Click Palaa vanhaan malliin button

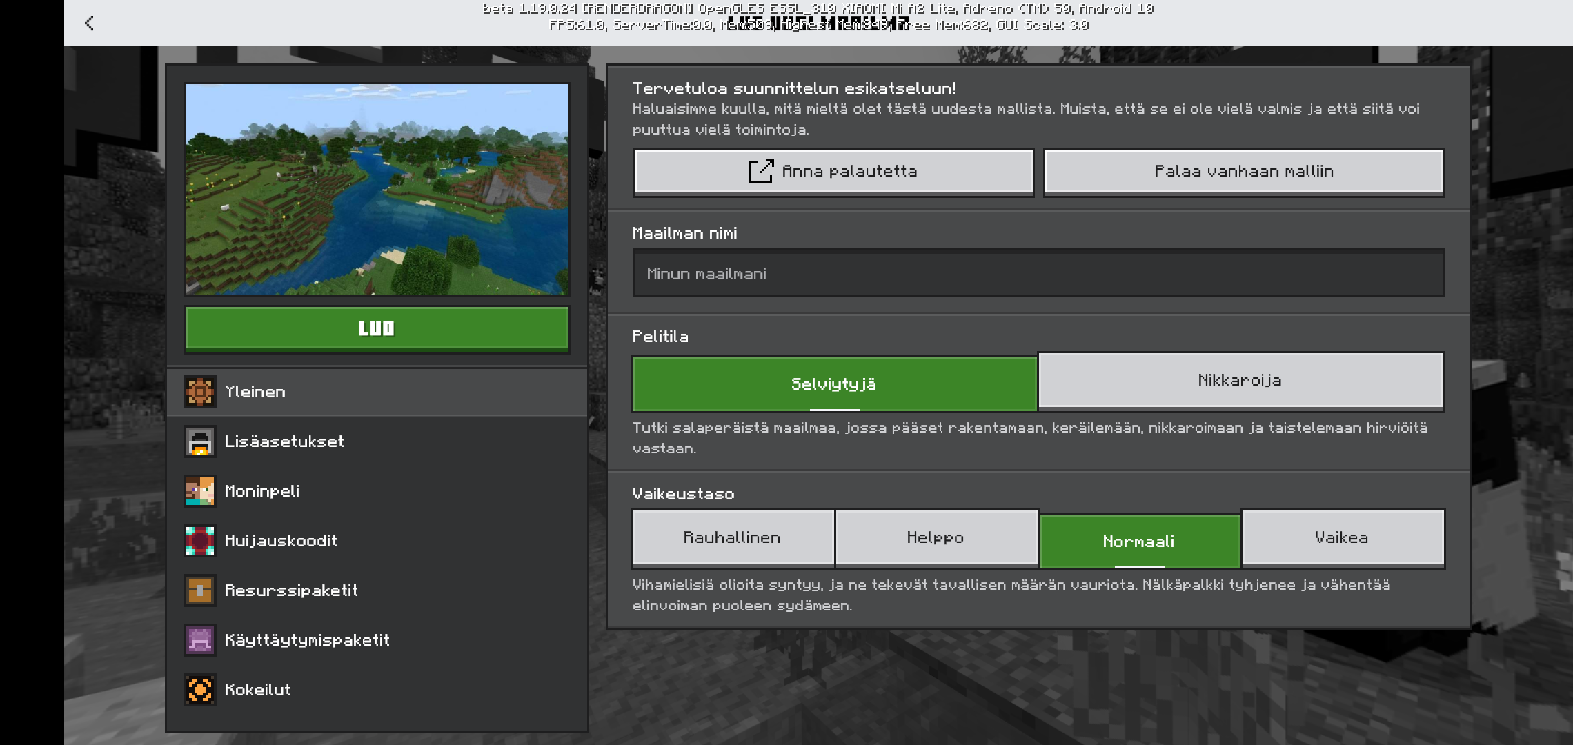(1243, 171)
